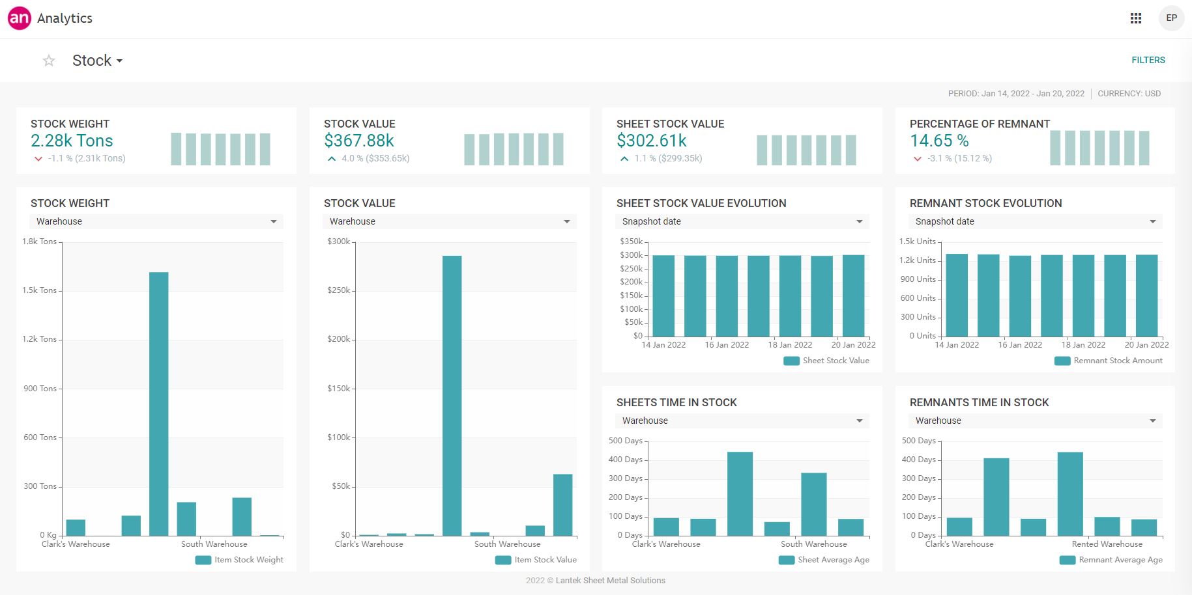
Task: Click the tallest bar in Stock Weight chart
Action: click(158, 404)
